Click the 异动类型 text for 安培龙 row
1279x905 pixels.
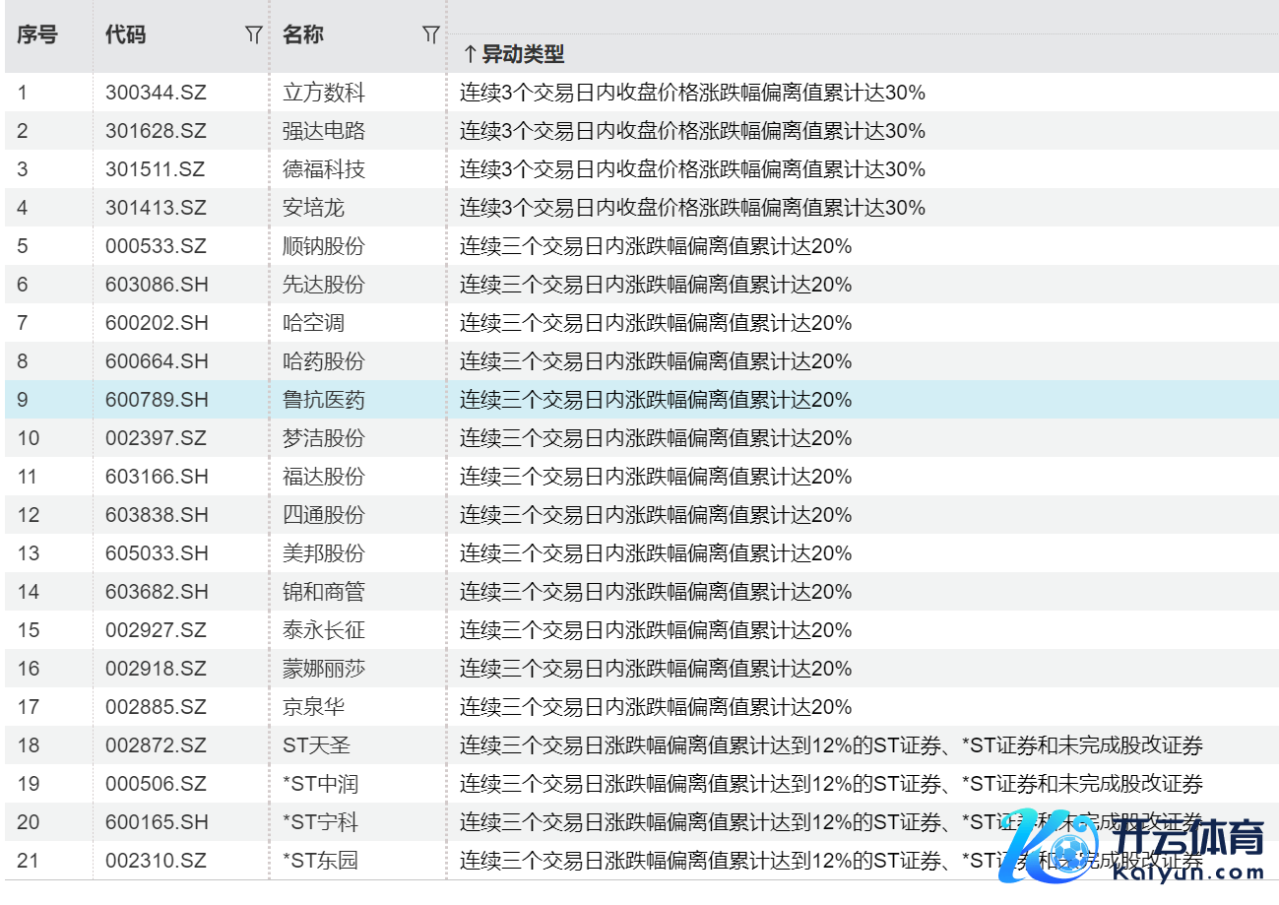[x=692, y=208]
